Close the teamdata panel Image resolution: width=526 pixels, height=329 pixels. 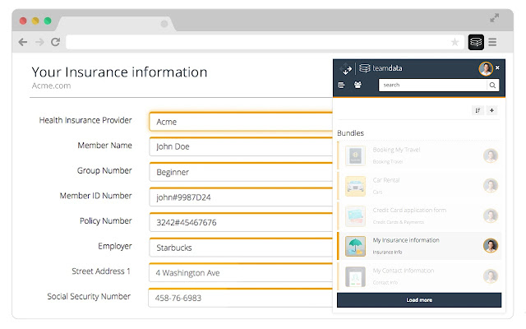(497, 67)
